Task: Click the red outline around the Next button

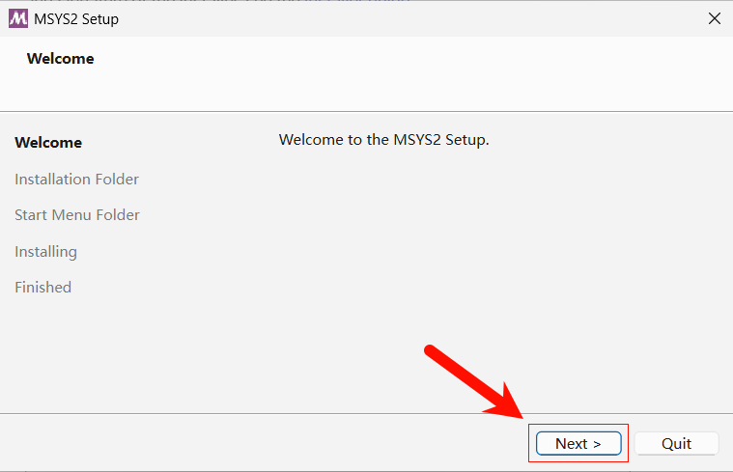Action: pos(628,443)
